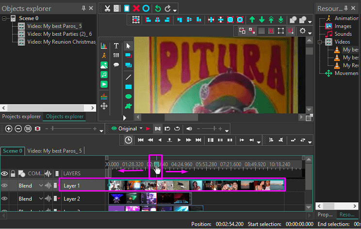Collapse the Scene 0 tree node
Viewport: 361px width, 229px height.
coord(4,18)
